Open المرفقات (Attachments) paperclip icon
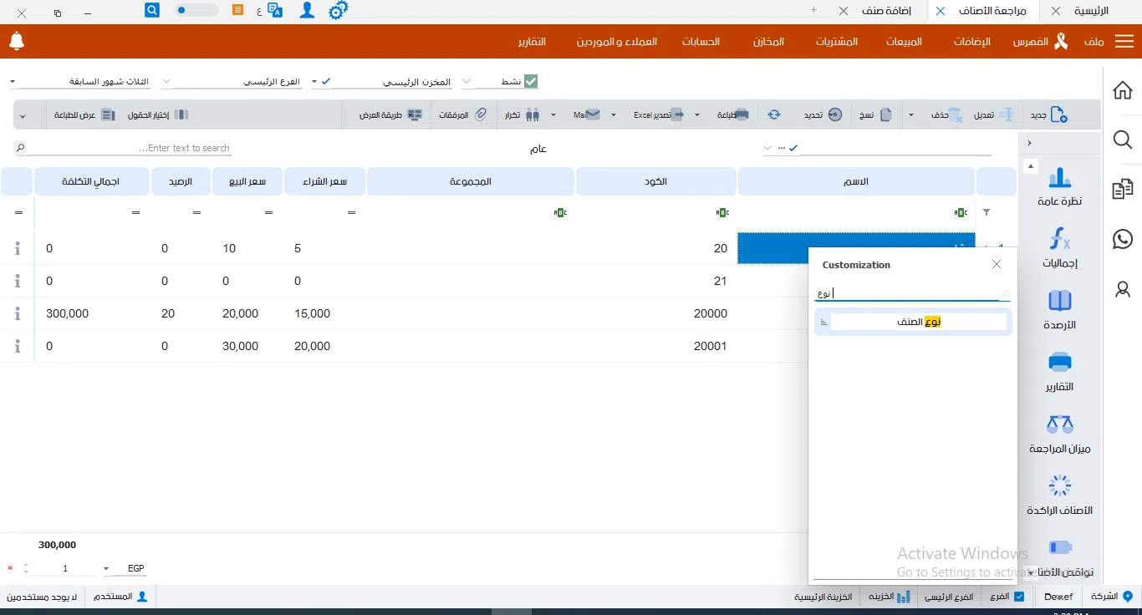This screenshot has height=615, width=1142. pyautogui.click(x=481, y=114)
